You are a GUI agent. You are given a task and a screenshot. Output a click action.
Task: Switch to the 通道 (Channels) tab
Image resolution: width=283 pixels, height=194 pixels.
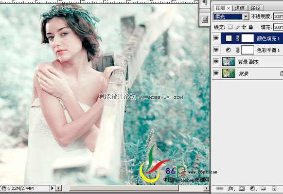tap(240, 8)
